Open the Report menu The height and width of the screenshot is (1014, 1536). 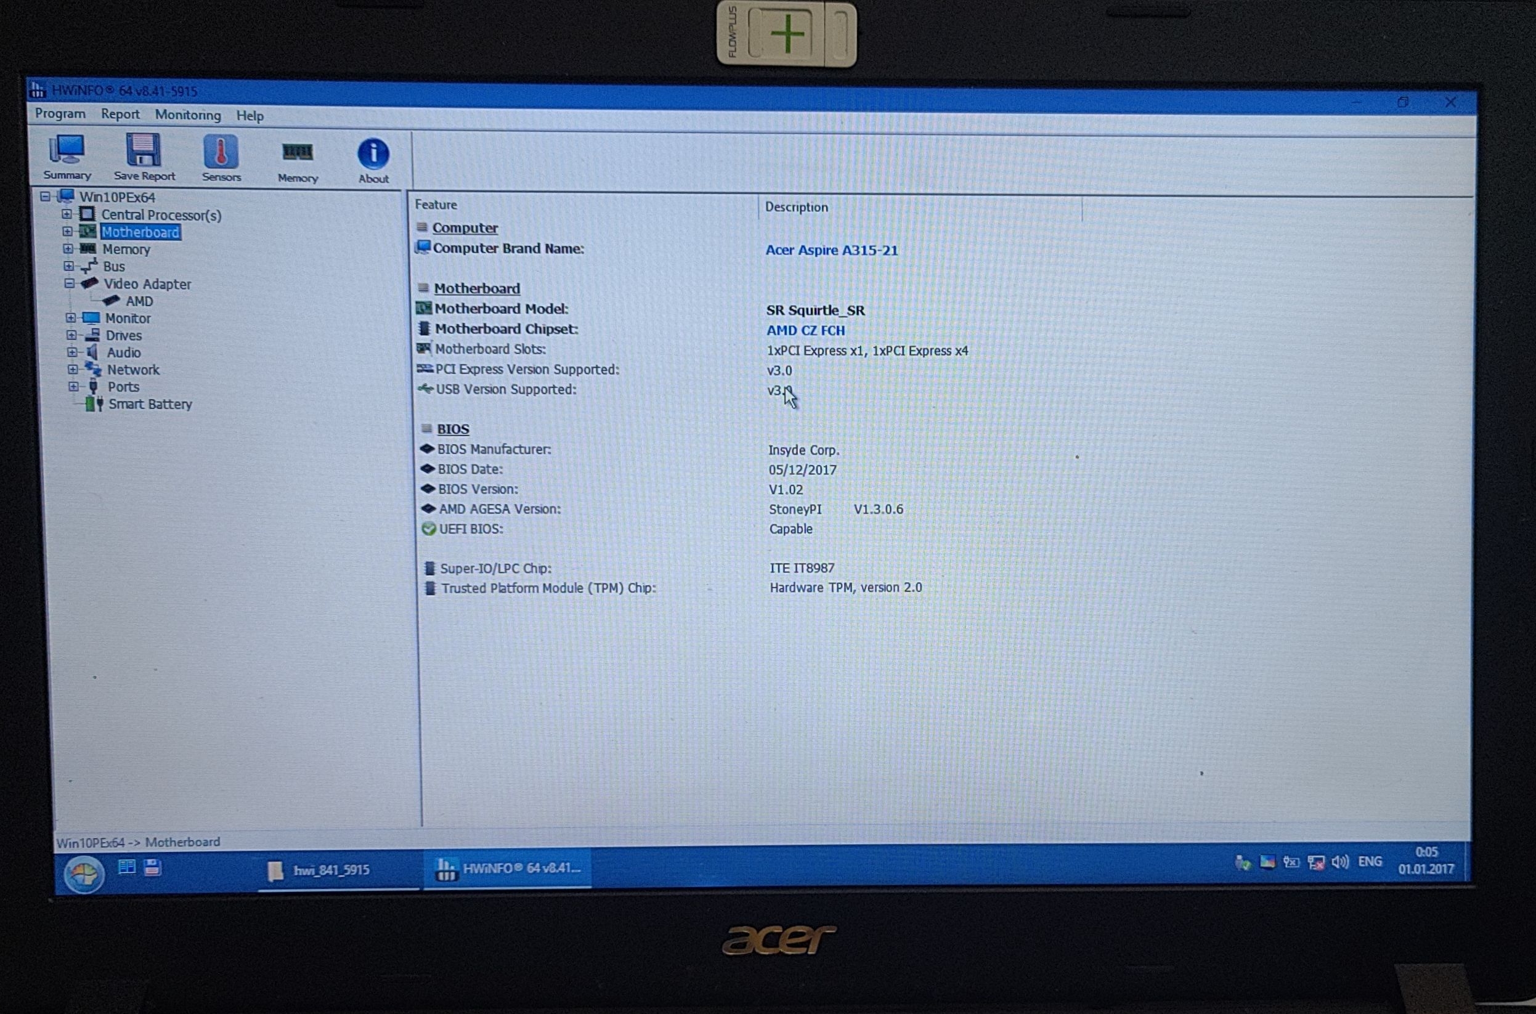tap(120, 115)
